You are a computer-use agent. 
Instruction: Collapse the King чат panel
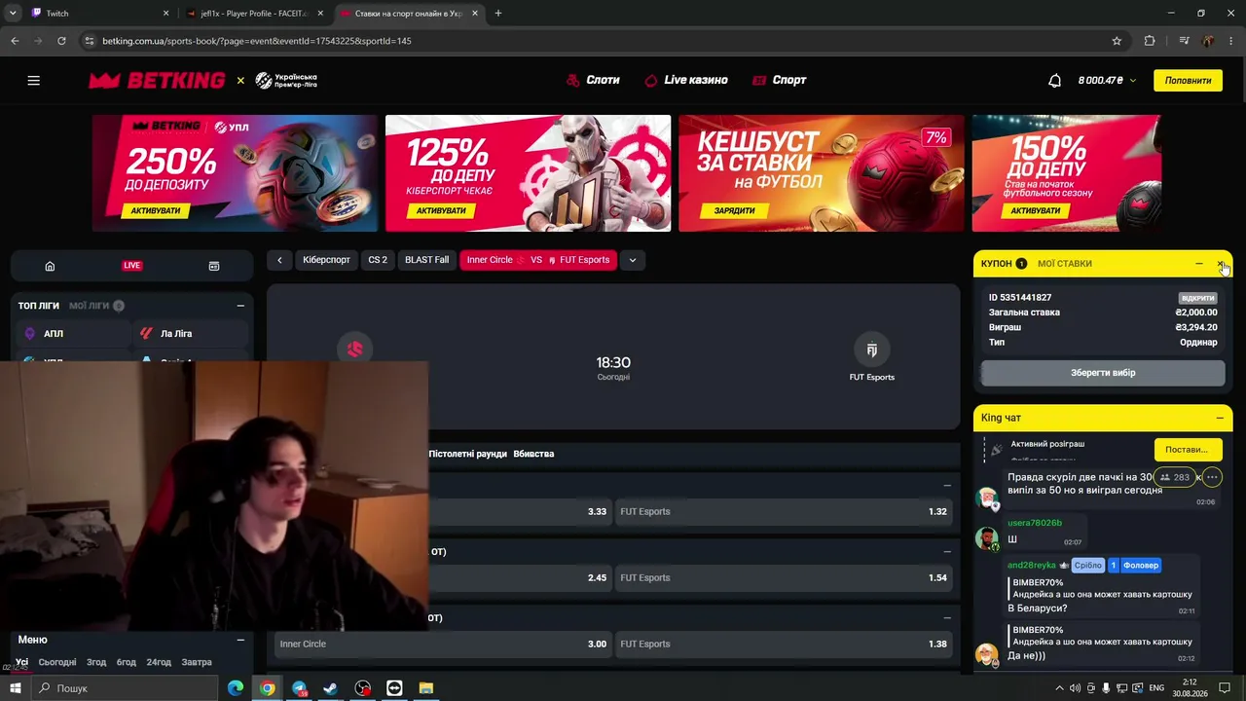[1220, 418]
